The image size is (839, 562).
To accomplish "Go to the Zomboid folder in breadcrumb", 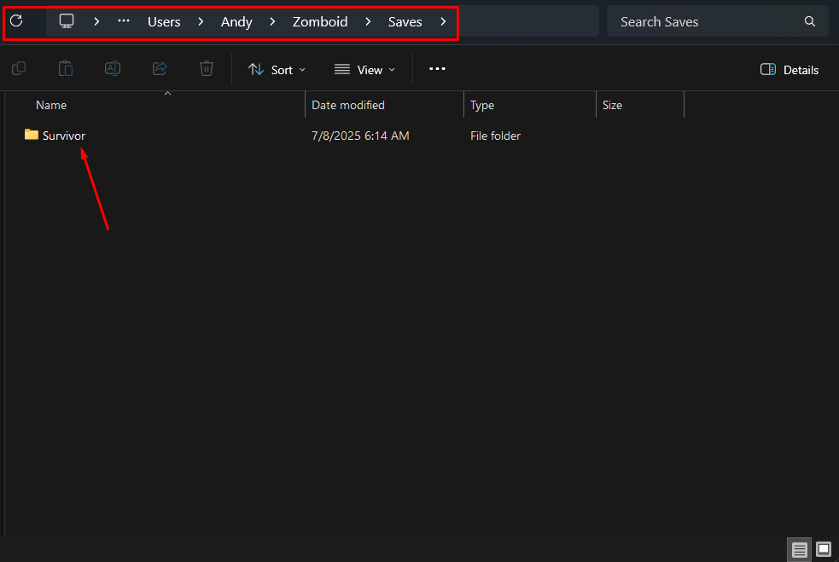I will pos(320,22).
